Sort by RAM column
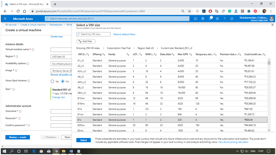Screen dimensions: 276x155 pos(151,54)
